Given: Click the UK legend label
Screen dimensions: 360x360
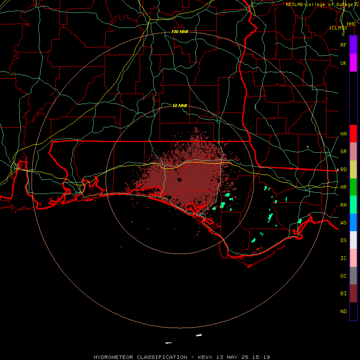Looking at the screenshot, I should click(344, 63).
